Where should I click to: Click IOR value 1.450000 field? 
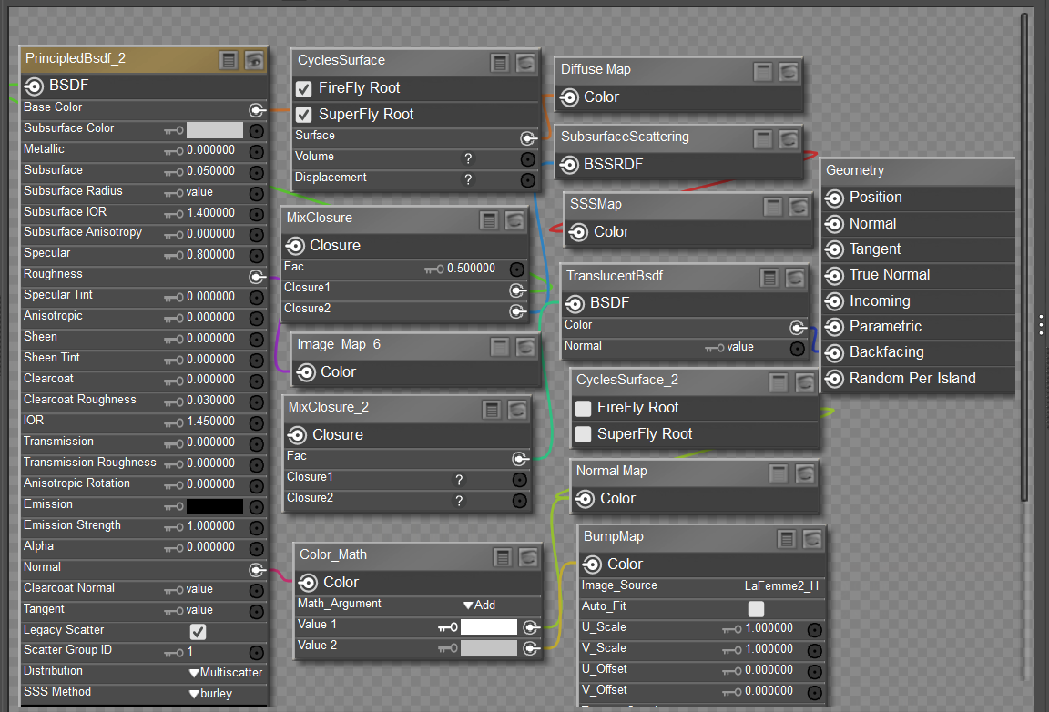210,421
